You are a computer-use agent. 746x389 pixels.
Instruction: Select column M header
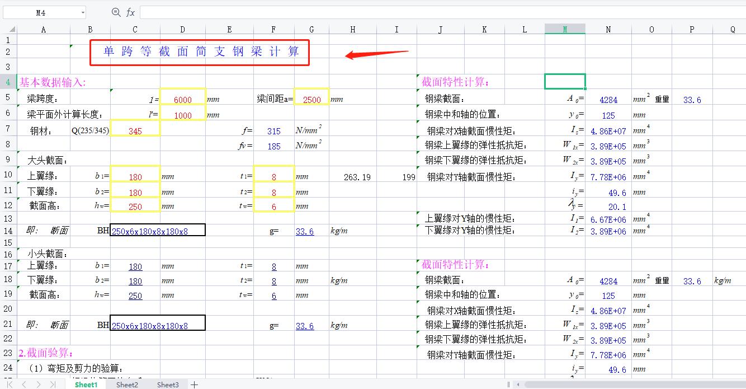[x=565, y=28]
